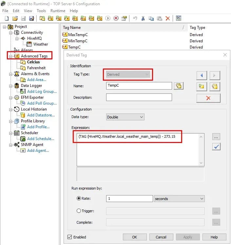Viewport: 231px width, 245px height.
Task: Click the Name input field with TempC
Action: tap(139, 86)
